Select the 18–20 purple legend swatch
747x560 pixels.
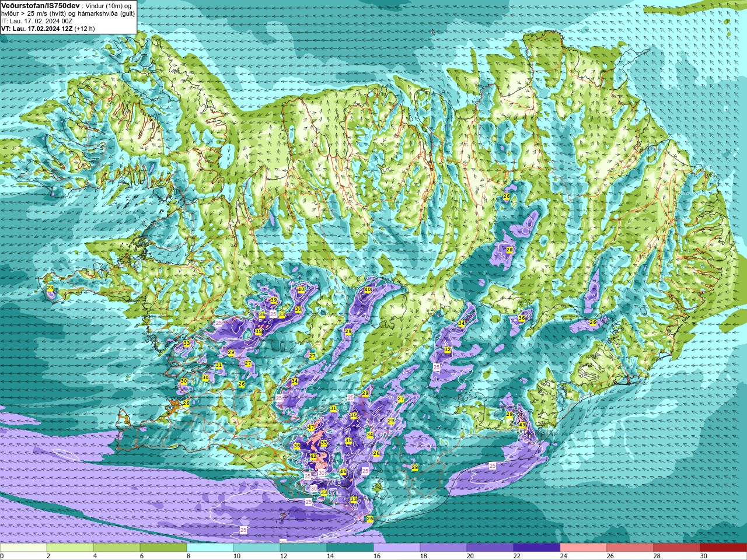coord(444,548)
